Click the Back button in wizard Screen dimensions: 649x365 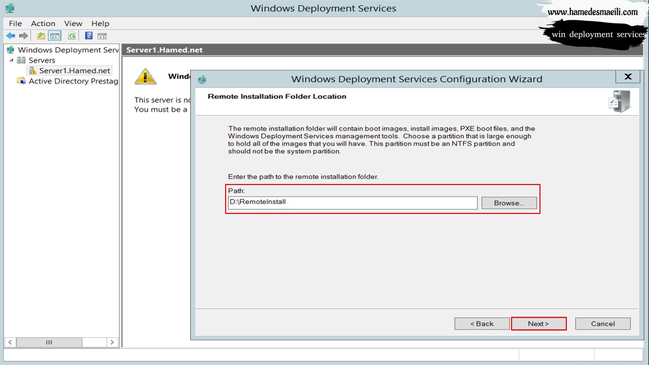(482, 323)
